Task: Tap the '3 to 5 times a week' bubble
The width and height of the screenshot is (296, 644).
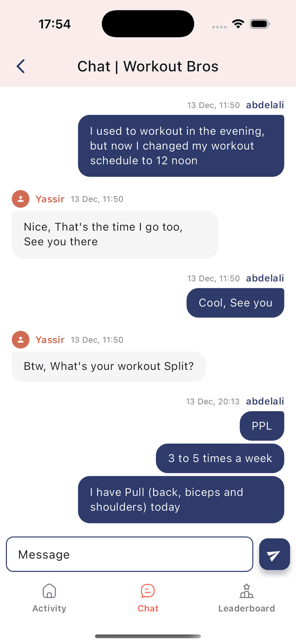Action: 220,458
